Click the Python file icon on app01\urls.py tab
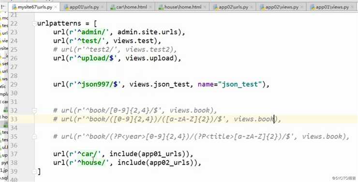Image resolution: width=358 pixels, height=182 pixels. point(66,7)
